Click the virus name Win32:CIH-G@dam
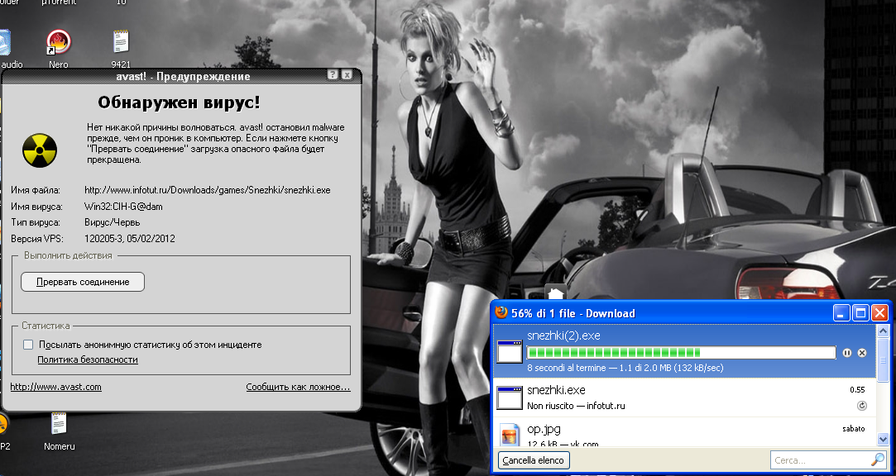896x476 pixels. tap(123, 207)
